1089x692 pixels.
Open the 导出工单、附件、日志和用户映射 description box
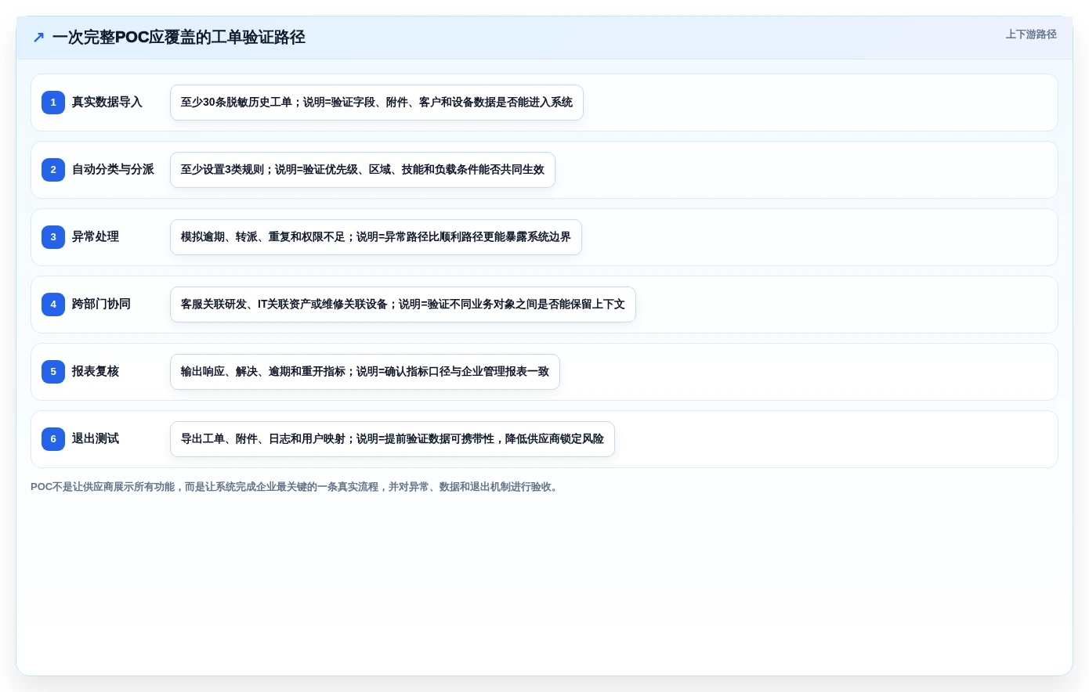pos(393,439)
